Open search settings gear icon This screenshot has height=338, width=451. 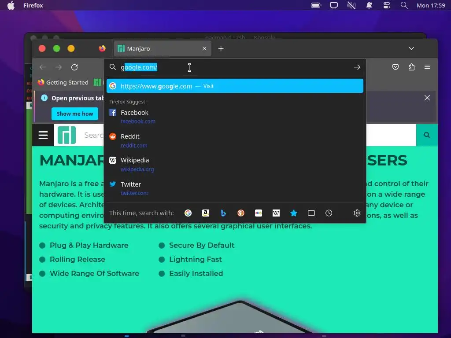pyautogui.click(x=357, y=213)
